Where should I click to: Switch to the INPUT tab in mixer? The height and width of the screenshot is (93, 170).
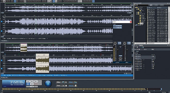click(127, 62)
